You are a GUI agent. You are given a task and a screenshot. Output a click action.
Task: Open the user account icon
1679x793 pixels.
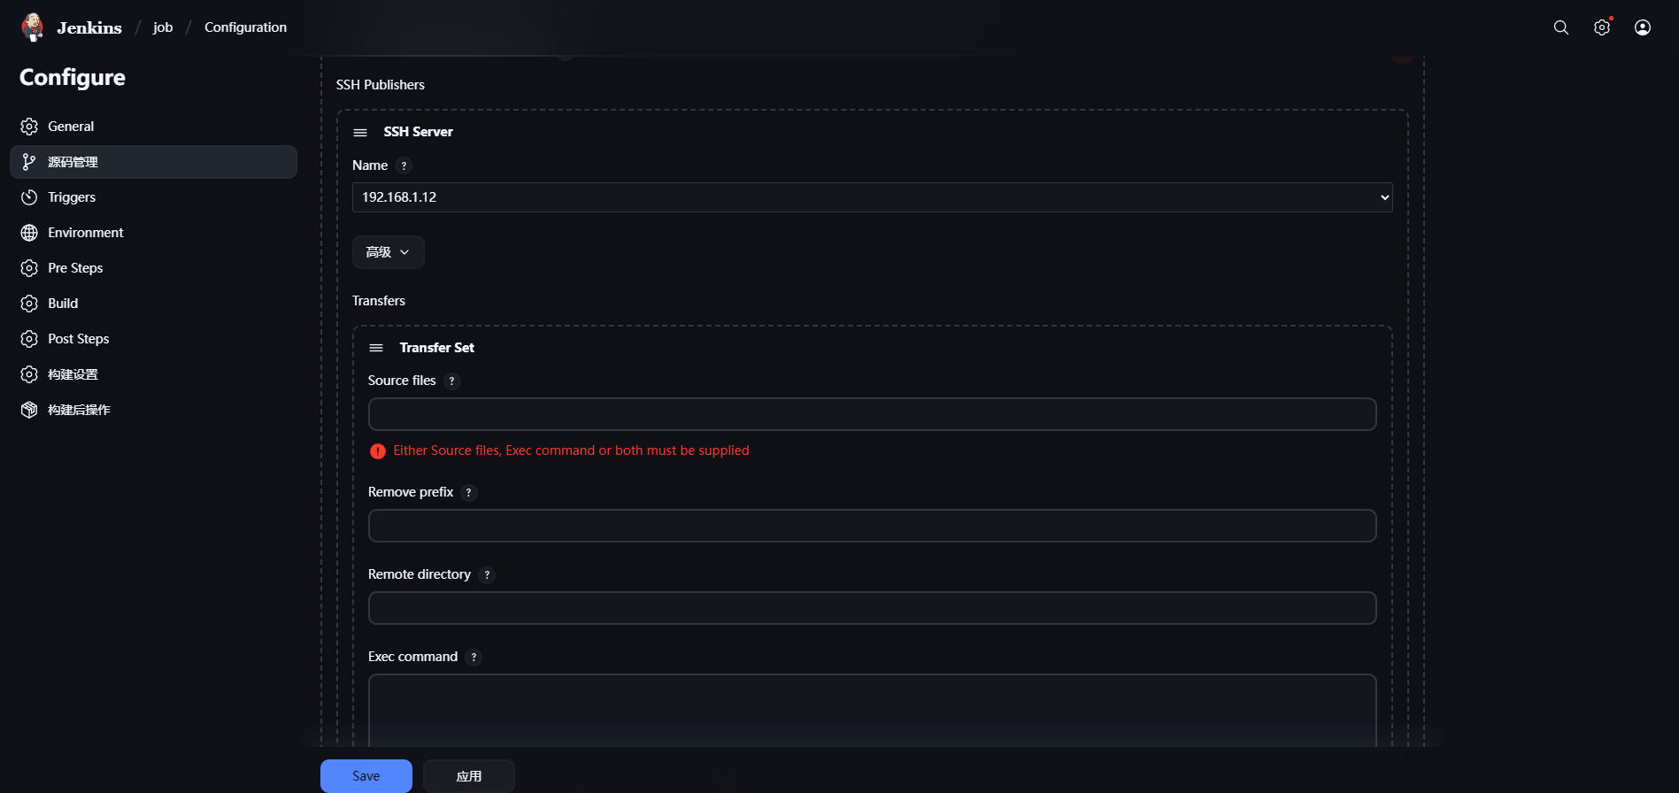pyautogui.click(x=1642, y=27)
